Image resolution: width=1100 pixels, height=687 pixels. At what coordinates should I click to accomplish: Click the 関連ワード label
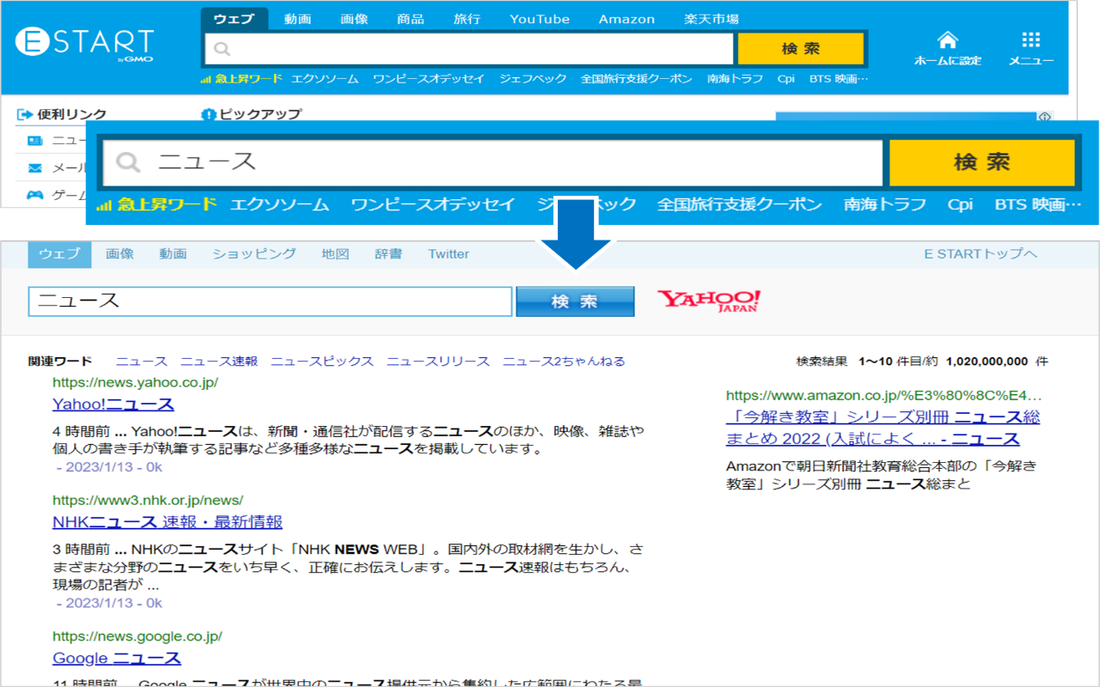60,362
